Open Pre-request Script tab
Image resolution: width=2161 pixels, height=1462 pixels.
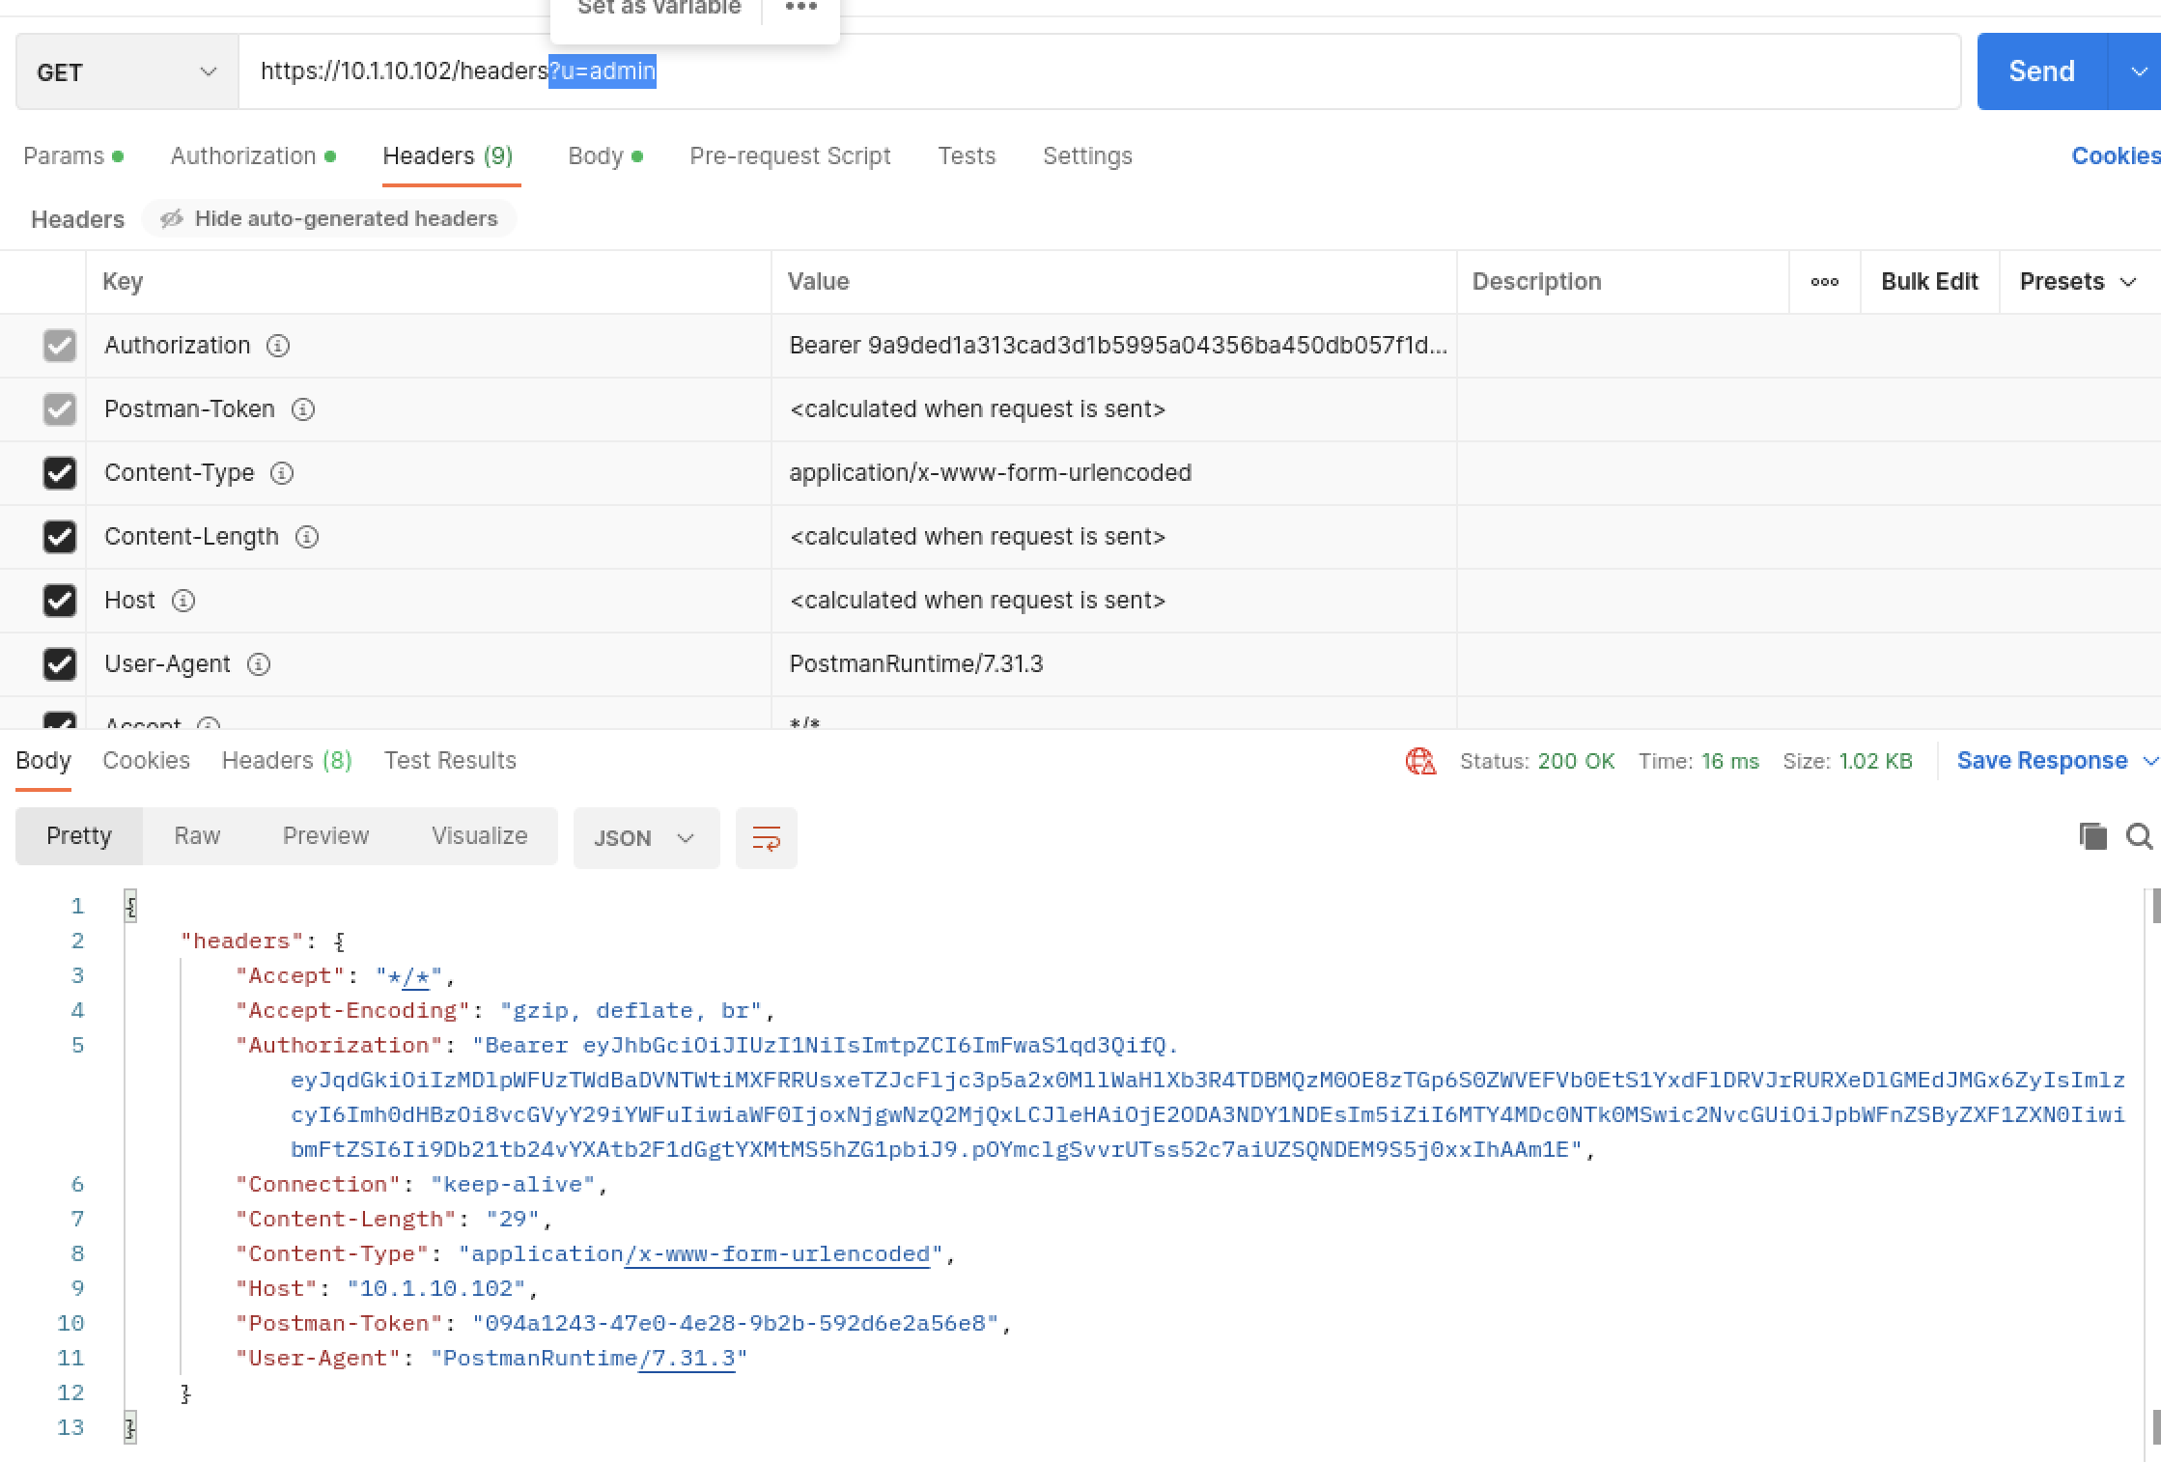790,156
